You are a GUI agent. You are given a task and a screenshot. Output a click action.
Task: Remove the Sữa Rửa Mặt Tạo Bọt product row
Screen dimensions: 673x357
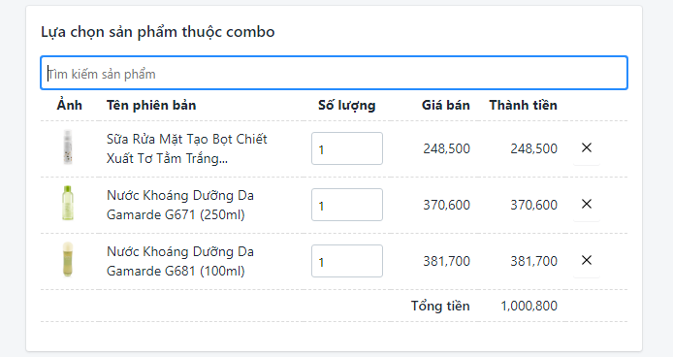(x=587, y=148)
